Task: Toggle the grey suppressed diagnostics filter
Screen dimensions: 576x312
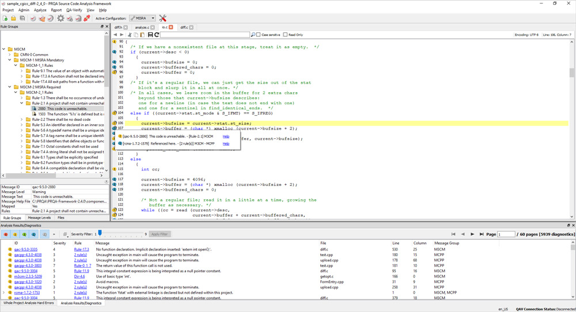Action: [44, 234]
